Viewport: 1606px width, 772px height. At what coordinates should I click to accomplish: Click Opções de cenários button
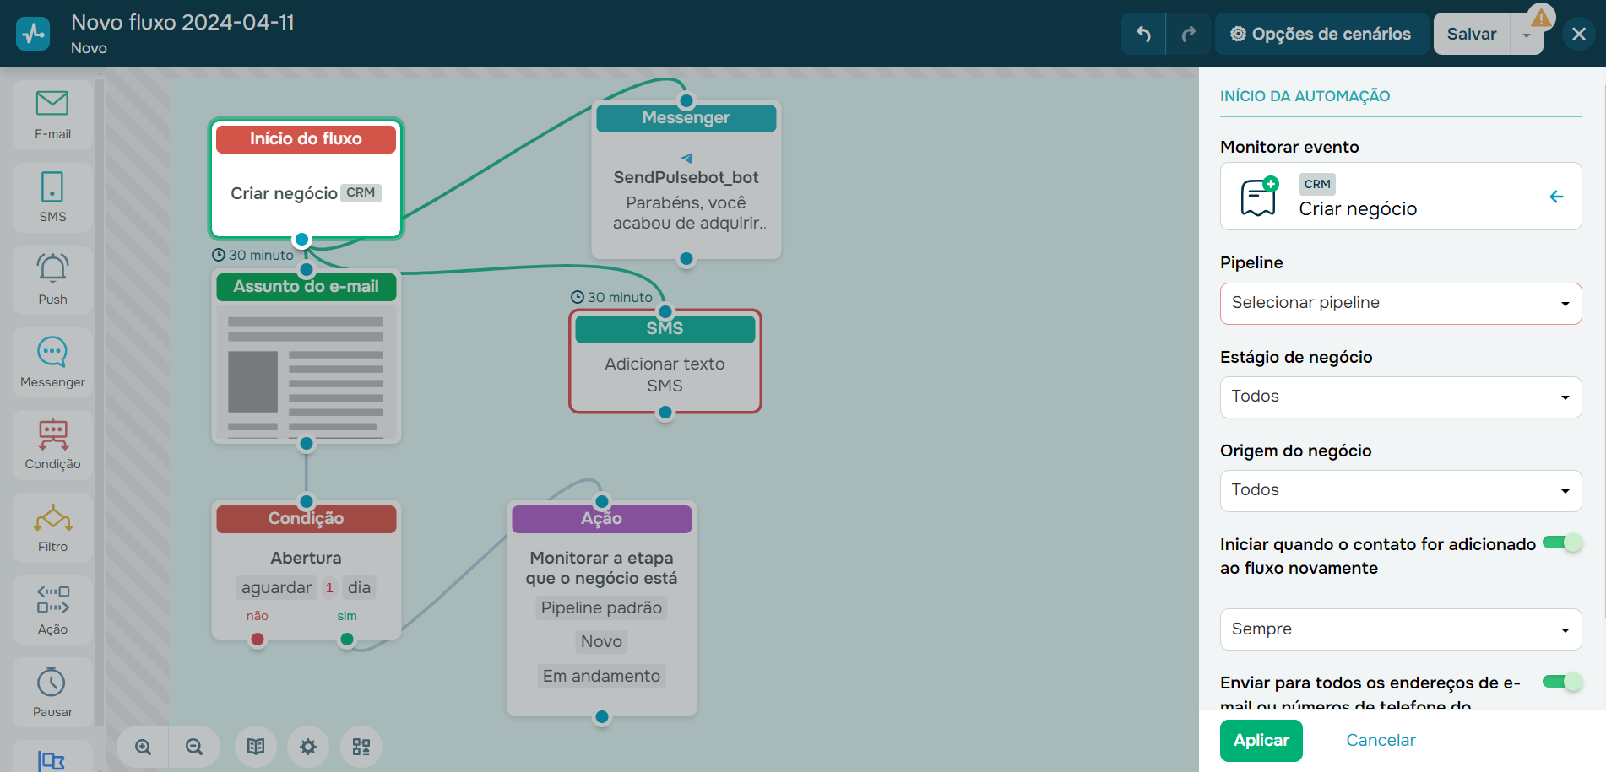pyautogui.click(x=1321, y=34)
